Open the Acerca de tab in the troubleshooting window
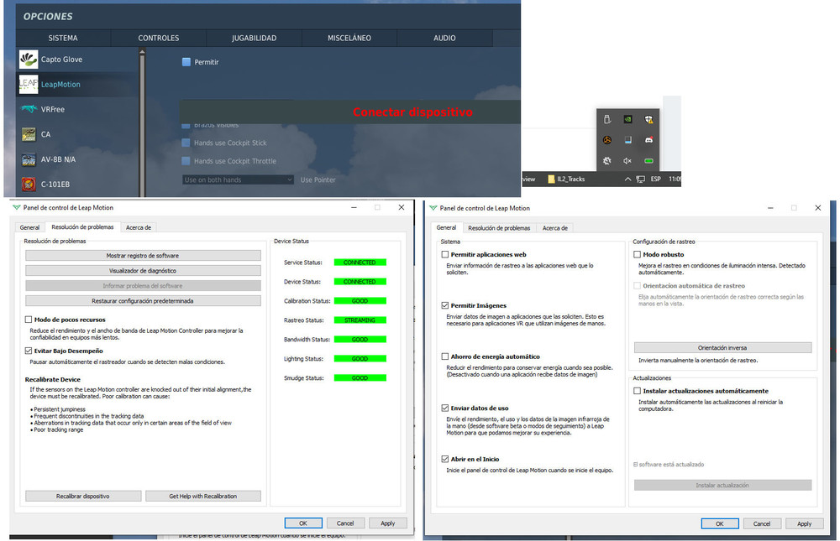This screenshot has width=840, height=541. point(139,227)
